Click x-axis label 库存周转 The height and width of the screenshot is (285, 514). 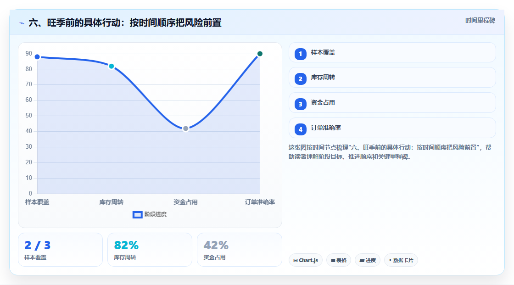click(112, 202)
